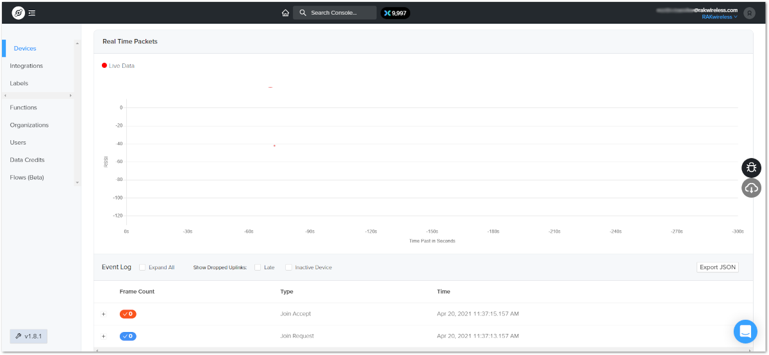Image resolution: width=769 pixels, height=355 pixels.
Task: Click the Event Log label
Action: (117, 267)
